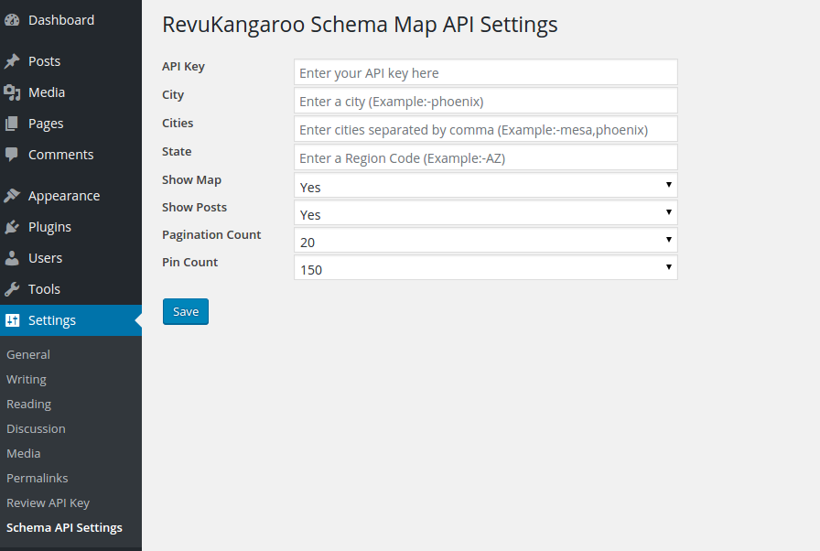The width and height of the screenshot is (820, 551).
Task: Open the Dashboard menu item
Action: 61,20
